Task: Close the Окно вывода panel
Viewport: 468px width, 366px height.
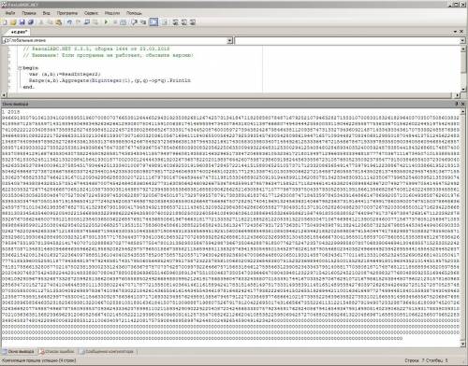Action: [462, 104]
